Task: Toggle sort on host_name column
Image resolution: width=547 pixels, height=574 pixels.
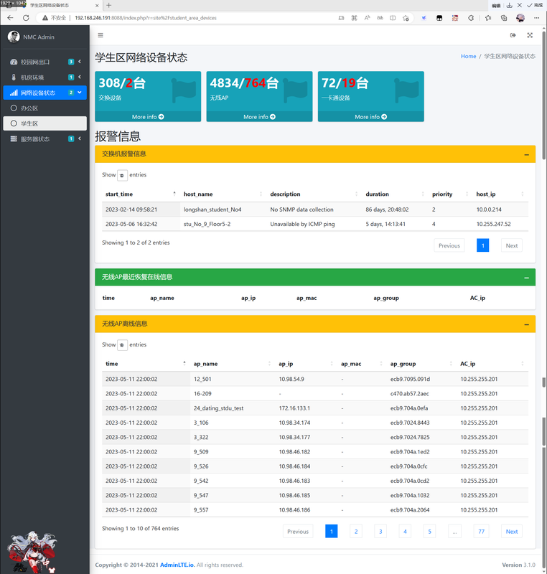Action: tap(223, 194)
